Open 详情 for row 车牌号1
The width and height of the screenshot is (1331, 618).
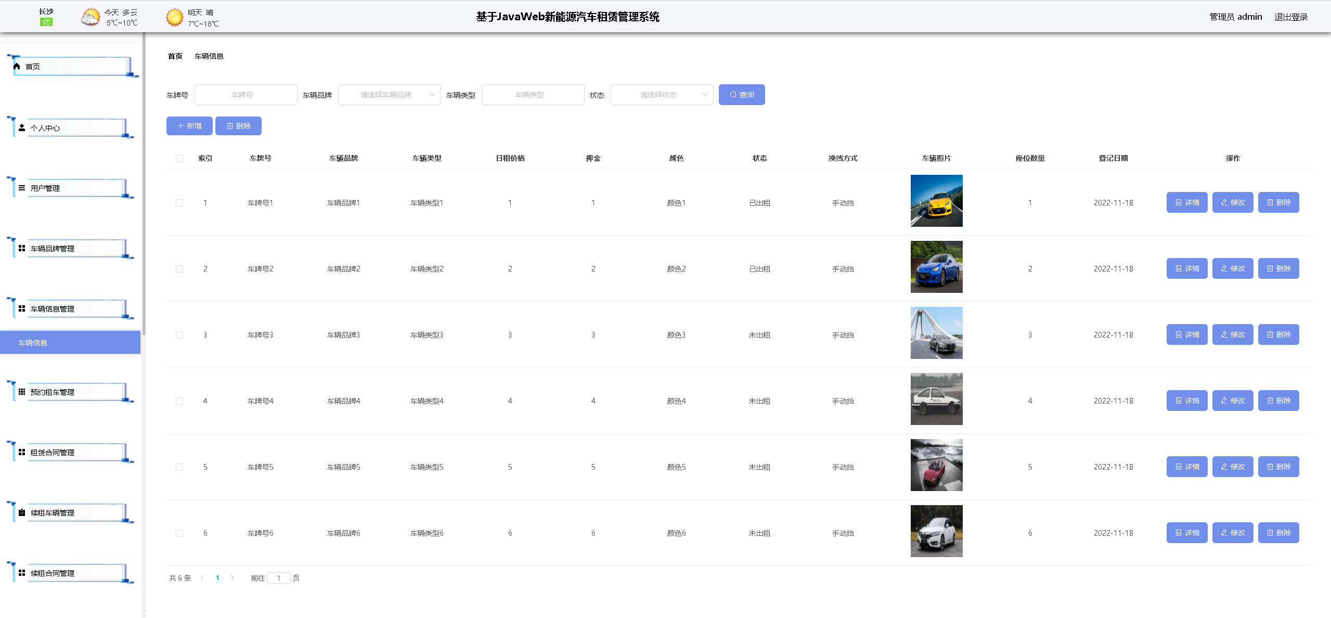[1187, 202]
